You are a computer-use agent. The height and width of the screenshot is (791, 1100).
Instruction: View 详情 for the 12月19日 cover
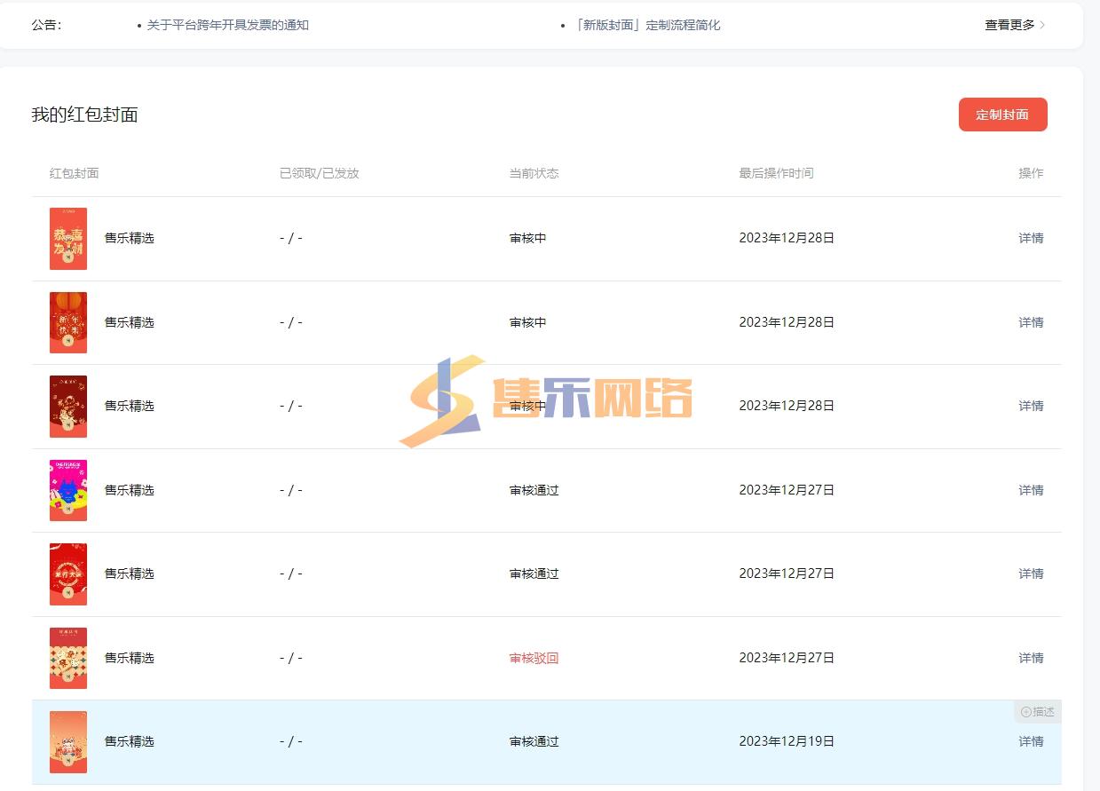1031,741
